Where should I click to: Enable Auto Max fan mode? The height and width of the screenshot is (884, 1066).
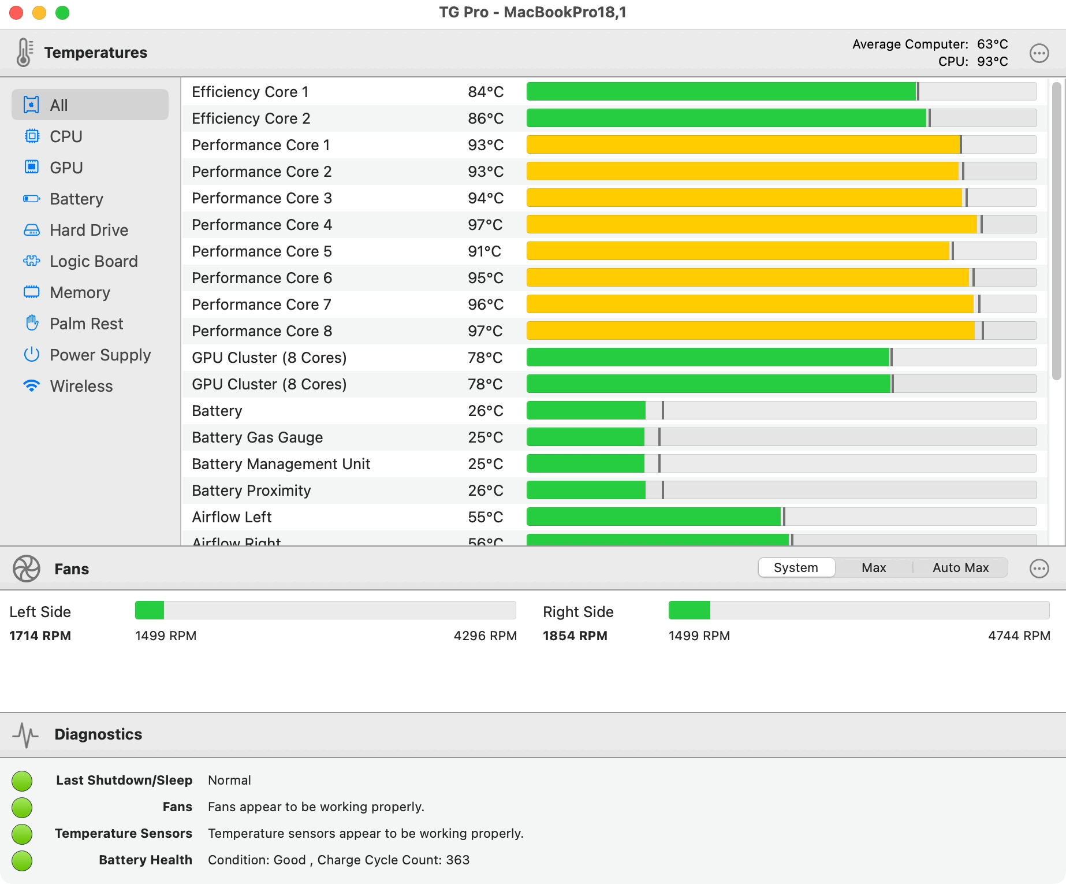click(960, 567)
